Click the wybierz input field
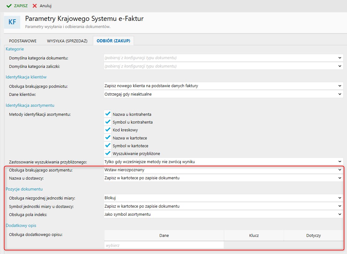 164,245
